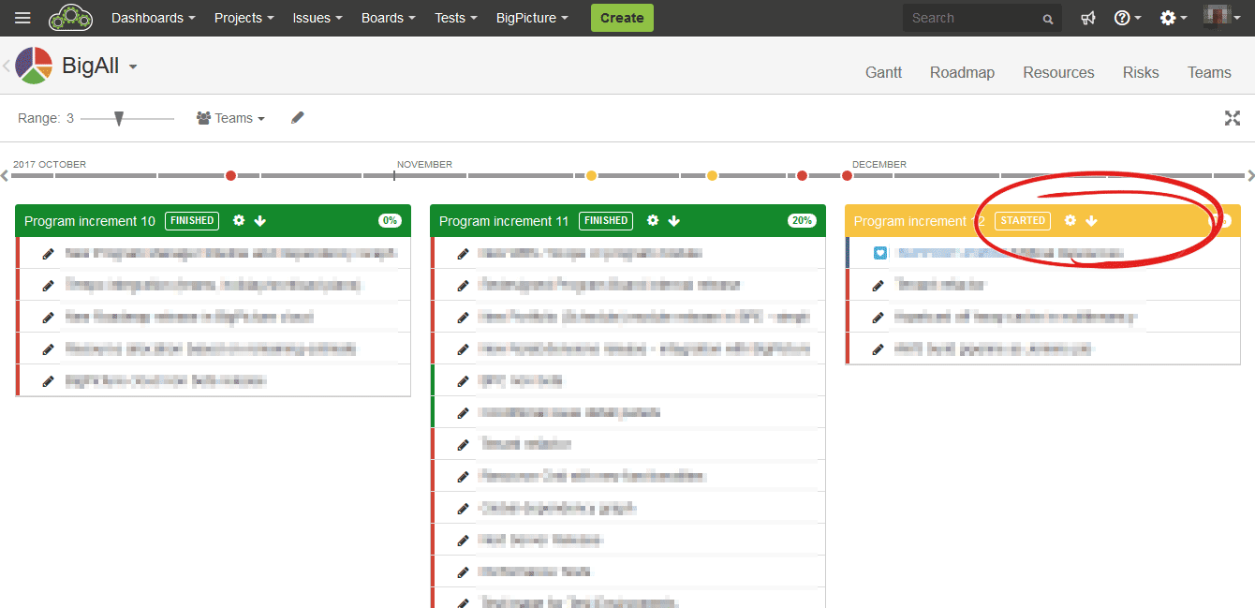Click the Program increment 10 title

(x=90, y=221)
